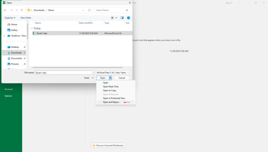Click the Excel help question mark
The height and width of the screenshot is (152, 268).
click(x=239, y=3)
